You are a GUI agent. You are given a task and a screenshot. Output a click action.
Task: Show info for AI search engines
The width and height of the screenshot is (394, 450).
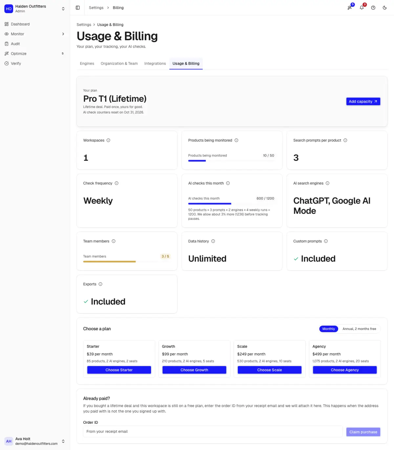[327, 183]
